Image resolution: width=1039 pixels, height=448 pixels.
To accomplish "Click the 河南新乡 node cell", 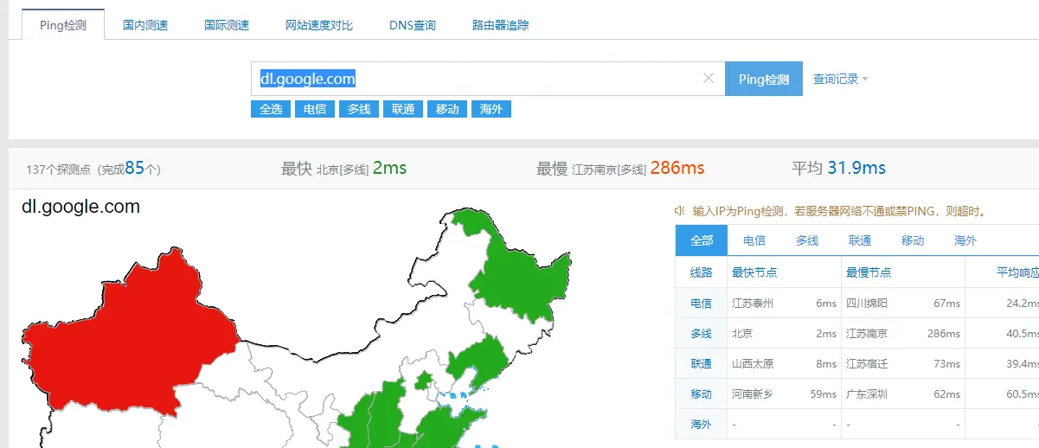I will coord(754,394).
